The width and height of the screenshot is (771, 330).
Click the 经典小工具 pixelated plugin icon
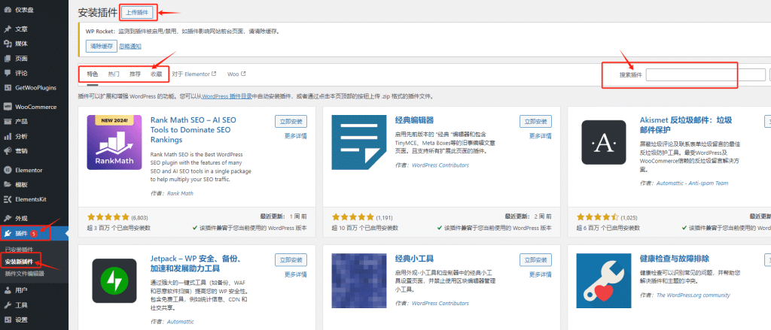[359, 281]
